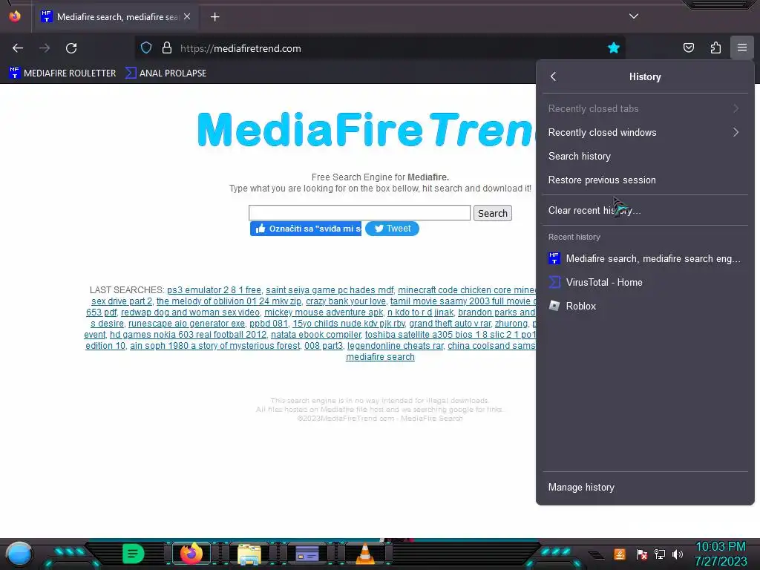The width and height of the screenshot is (760, 570).
Task: Open 'mickey mouse adventure apk' link
Action: 324,312
